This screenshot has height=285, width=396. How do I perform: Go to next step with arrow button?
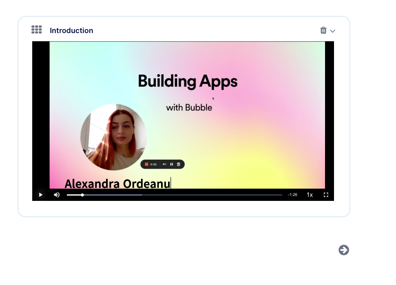click(x=344, y=250)
